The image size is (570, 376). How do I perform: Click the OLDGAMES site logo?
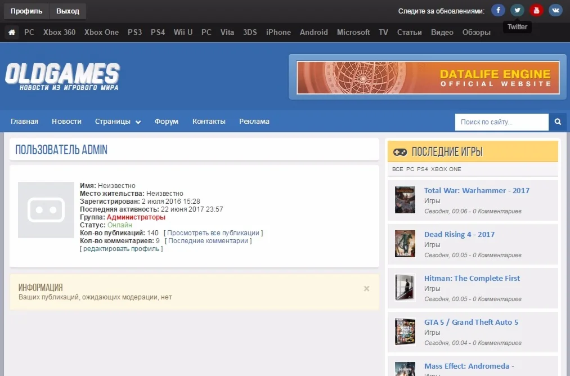tap(62, 77)
